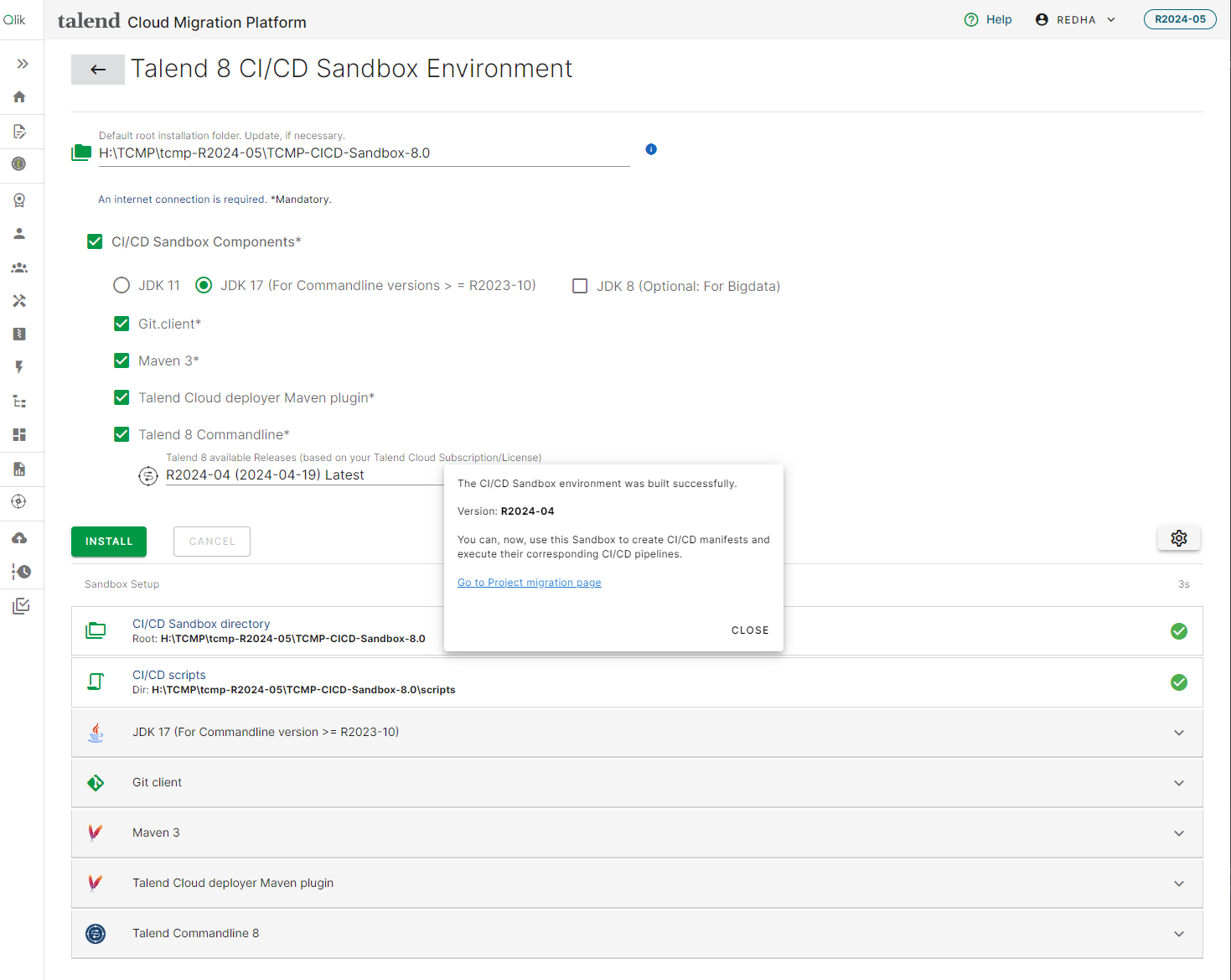Click the CI/CD scripts row
Image resolution: width=1231 pixels, height=980 pixels.
tap(637, 682)
